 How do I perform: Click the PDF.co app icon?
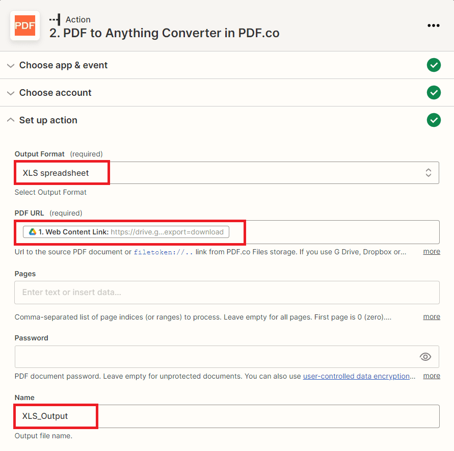[x=25, y=25]
